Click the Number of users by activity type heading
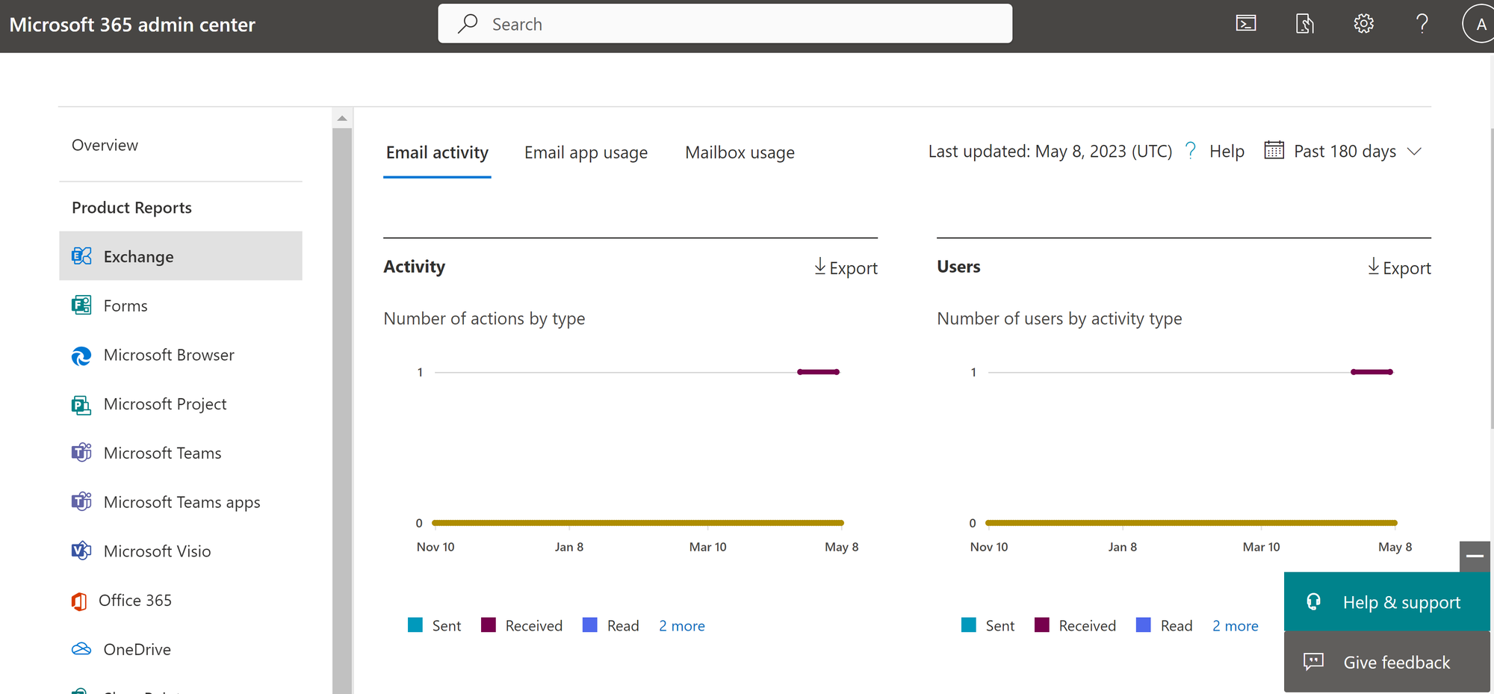Viewport: 1494px width, 694px height. pyautogui.click(x=1059, y=319)
